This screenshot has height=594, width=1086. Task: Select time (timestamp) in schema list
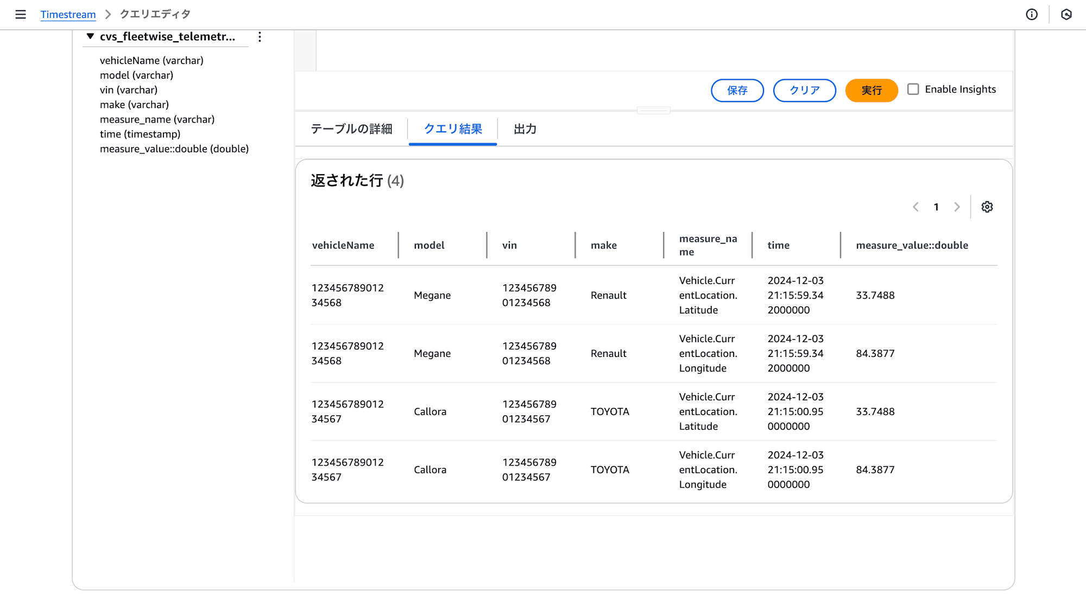(140, 134)
